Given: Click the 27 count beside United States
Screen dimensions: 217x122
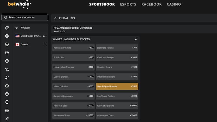Looking at the screenshot, I should [44, 36].
